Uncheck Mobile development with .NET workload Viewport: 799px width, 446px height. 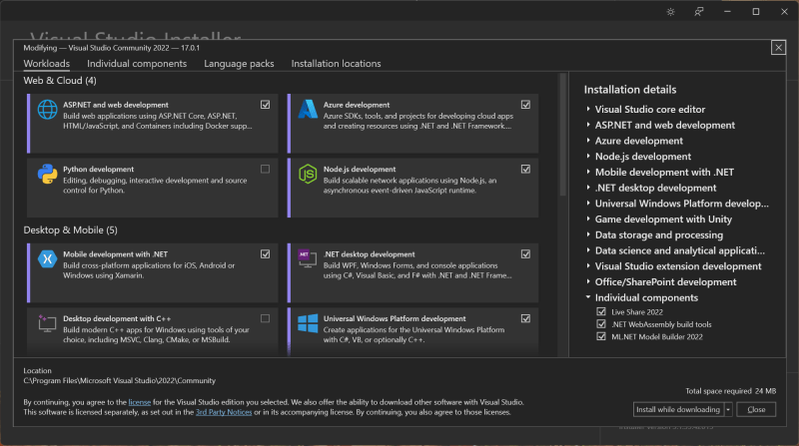click(x=265, y=254)
